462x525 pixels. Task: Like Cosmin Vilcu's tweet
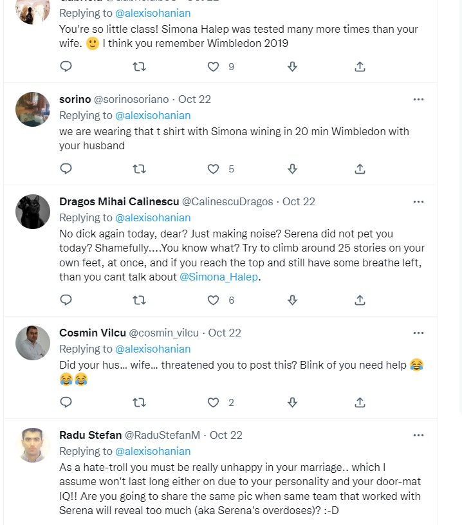click(x=214, y=403)
